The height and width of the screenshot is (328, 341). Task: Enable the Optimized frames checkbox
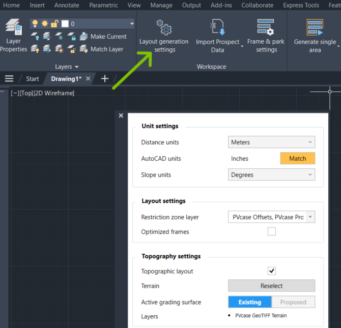[x=272, y=232]
